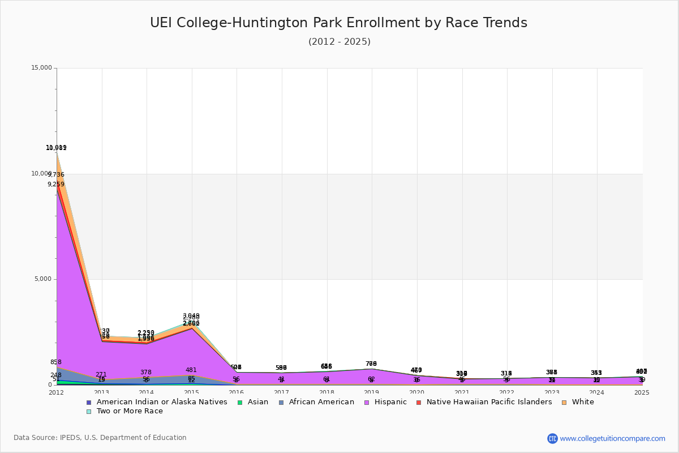Toggle the Asian series legend label
Viewport: 679px width, 453px height.
(258, 402)
